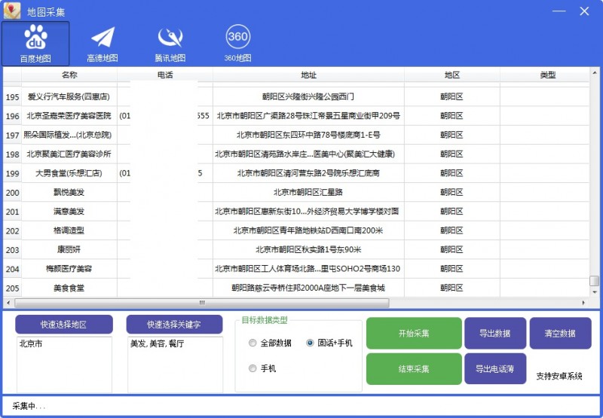Click the 地址 column header
The width and height of the screenshot is (603, 418).
point(308,75)
